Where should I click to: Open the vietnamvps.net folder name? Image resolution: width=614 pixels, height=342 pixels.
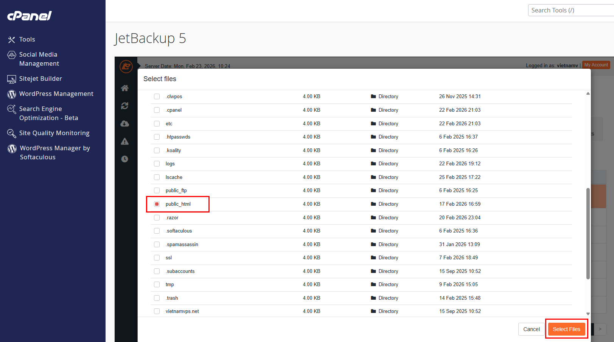(182, 311)
